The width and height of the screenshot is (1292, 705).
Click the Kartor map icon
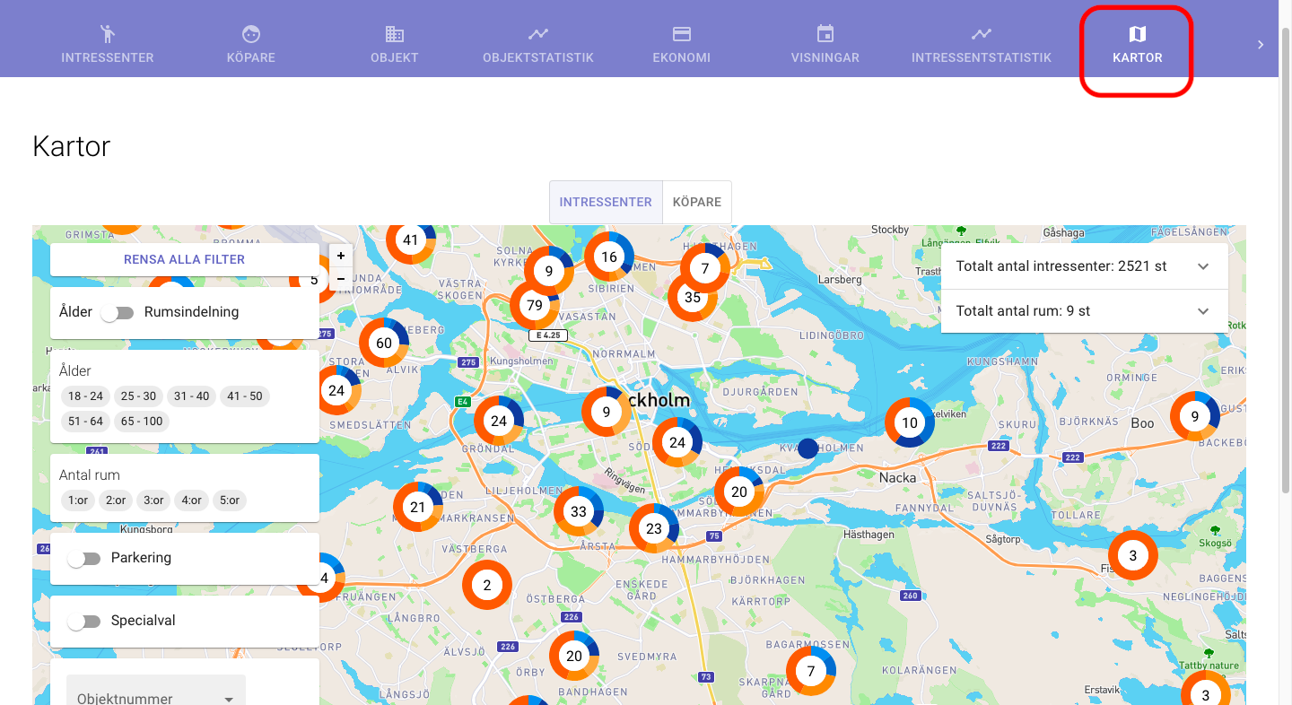[1137, 34]
